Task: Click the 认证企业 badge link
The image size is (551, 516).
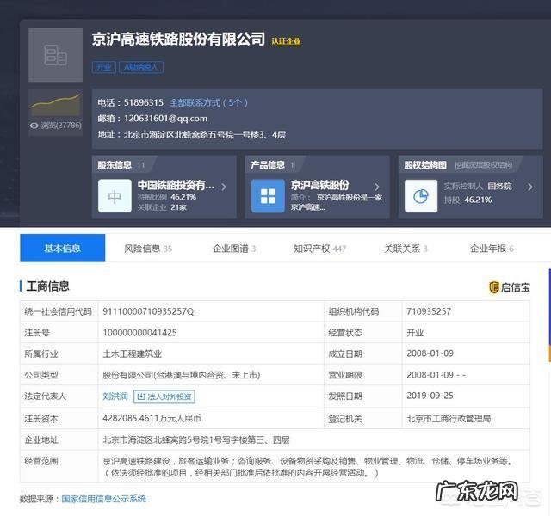Action: pyautogui.click(x=286, y=41)
